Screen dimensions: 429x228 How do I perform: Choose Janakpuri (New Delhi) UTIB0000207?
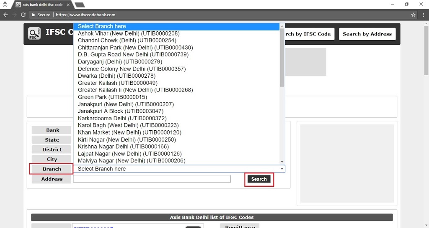tap(176, 104)
